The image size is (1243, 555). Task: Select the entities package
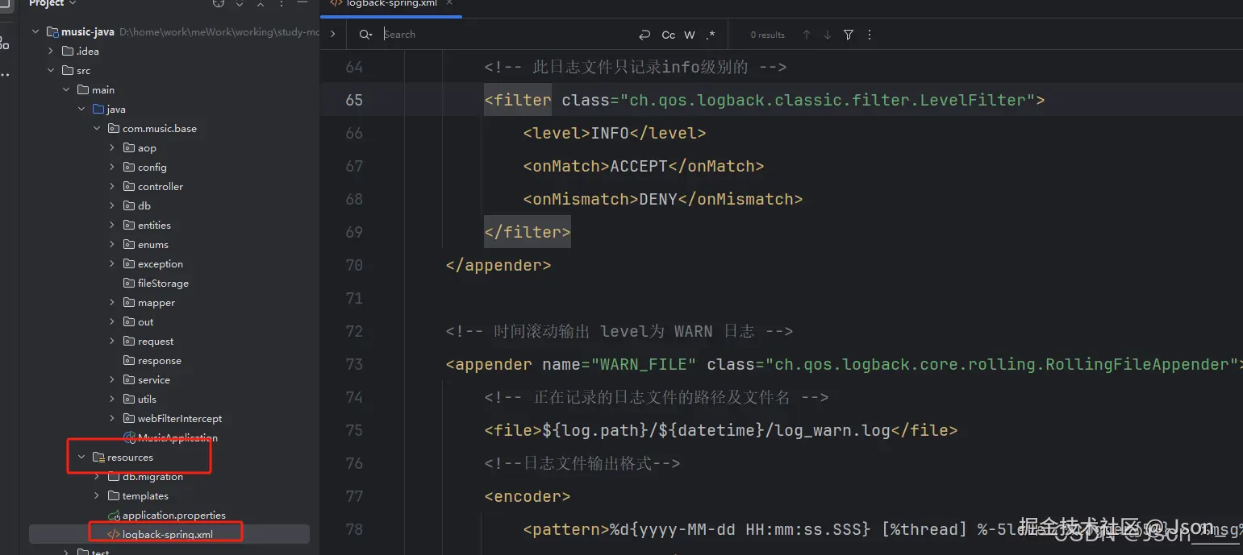pyautogui.click(x=154, y=226)
